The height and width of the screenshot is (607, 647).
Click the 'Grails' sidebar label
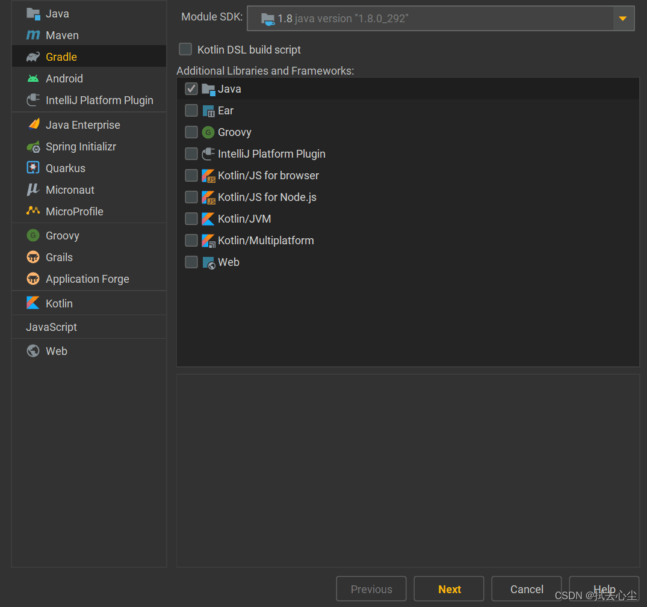[x=60, y=257]
